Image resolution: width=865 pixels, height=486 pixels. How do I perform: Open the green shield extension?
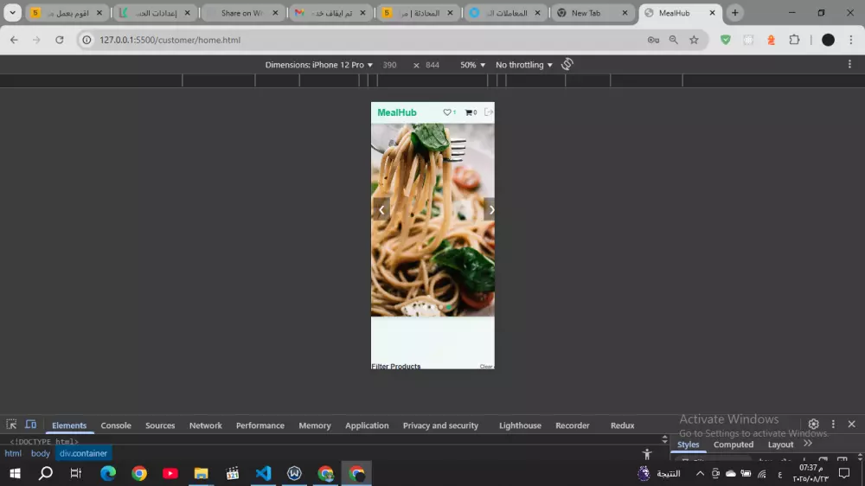[726, 40]
